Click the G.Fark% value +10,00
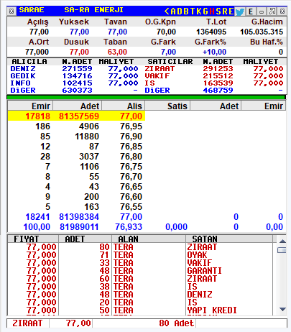291x332 pixels. pyautogui.click(x=214, y=52)
